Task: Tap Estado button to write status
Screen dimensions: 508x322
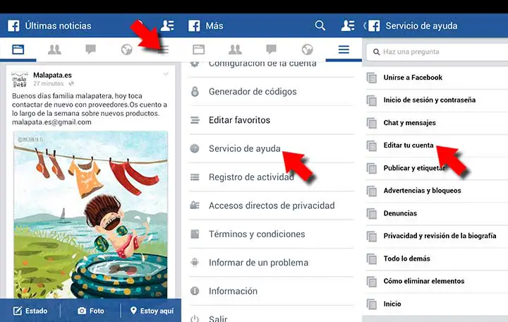Action: click(30, 311)
